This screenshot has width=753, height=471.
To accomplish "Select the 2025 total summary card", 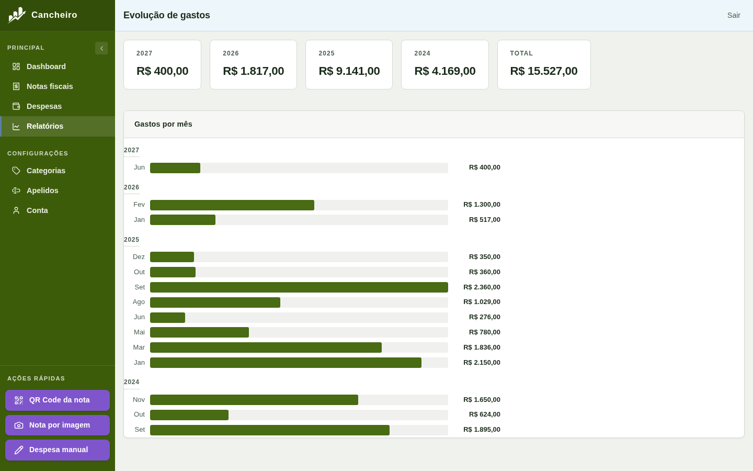I will [x=349, y=65].
